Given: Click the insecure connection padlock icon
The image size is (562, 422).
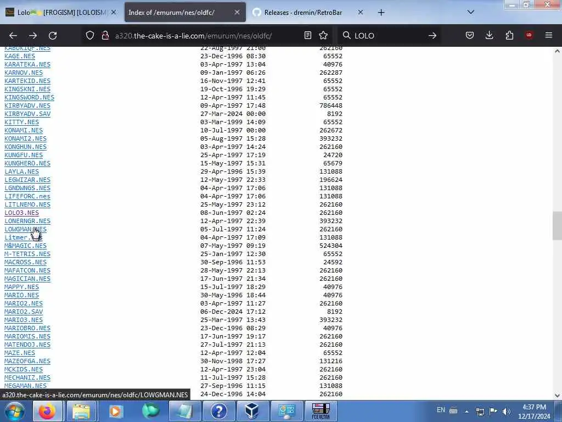Looking at the screenshot, I should (105, 35).
